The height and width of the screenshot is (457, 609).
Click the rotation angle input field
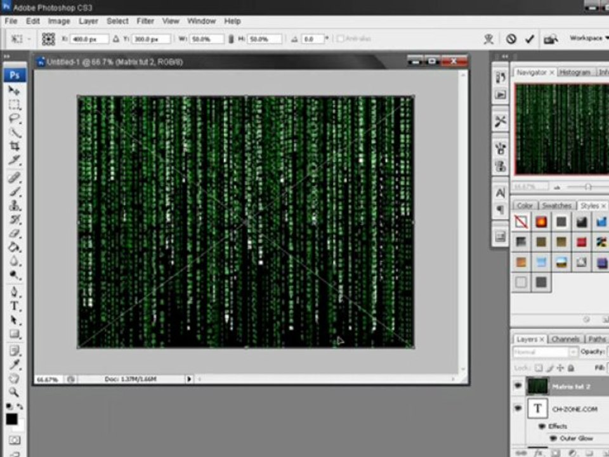313,39
